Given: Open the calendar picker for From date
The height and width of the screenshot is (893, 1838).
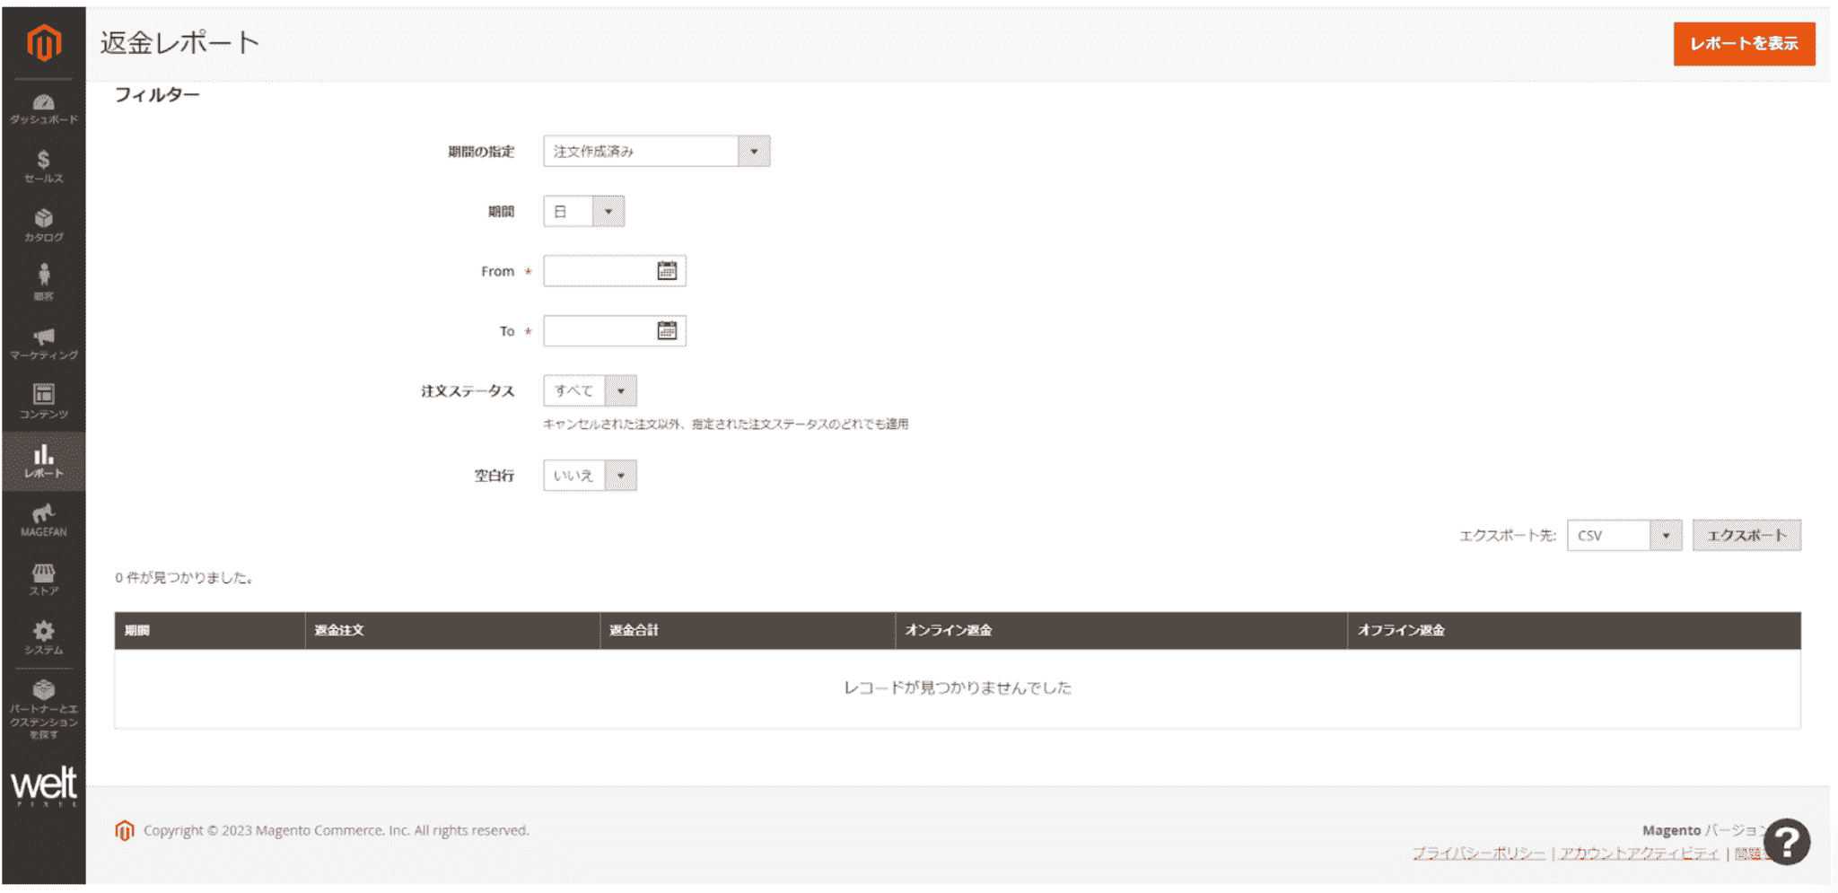Looking at the screenshot, I should click(666, 270).
